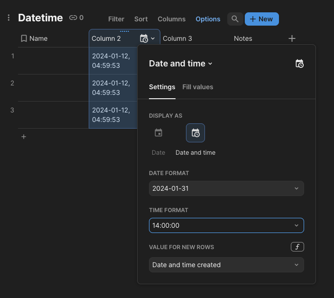The height and width of the screenshot is (298, 334).
Task: Click the link count icon
Action: pyautogui.click(x=73, y=18)
